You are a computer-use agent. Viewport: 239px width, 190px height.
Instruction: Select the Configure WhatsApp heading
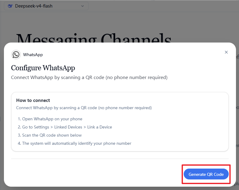pos(43,68)
